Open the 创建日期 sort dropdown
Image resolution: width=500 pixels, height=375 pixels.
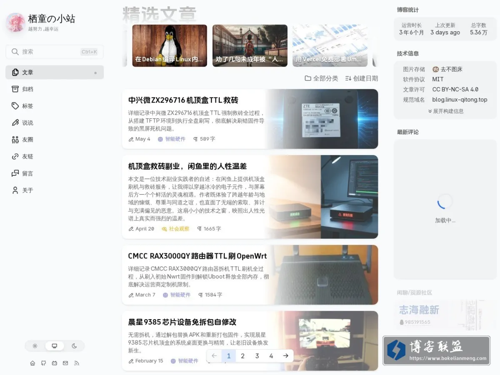click(361, 78)
